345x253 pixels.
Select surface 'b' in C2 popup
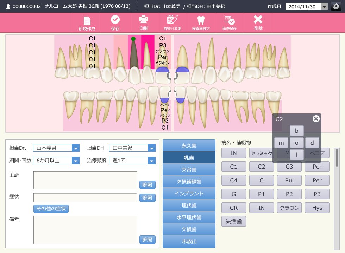pos(296,131)
